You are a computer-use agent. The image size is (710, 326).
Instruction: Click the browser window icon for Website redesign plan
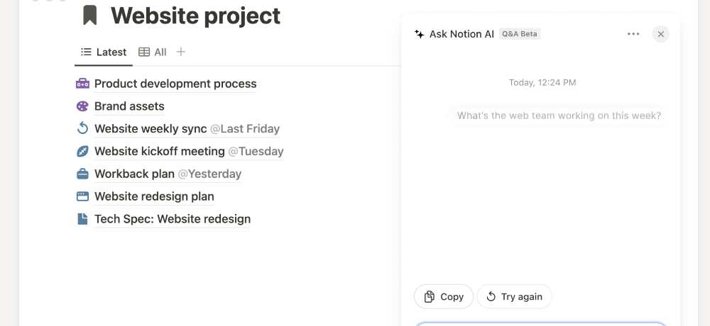[x=82, y=196]
